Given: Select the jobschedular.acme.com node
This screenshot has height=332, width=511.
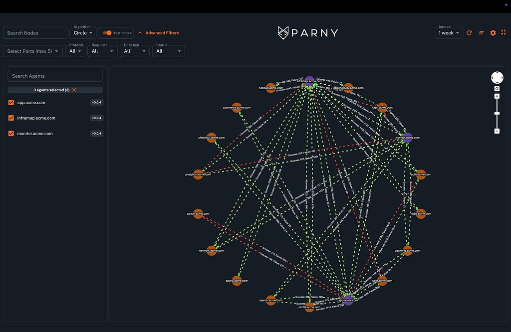Looking at the screenshot, I should (348, 88).
